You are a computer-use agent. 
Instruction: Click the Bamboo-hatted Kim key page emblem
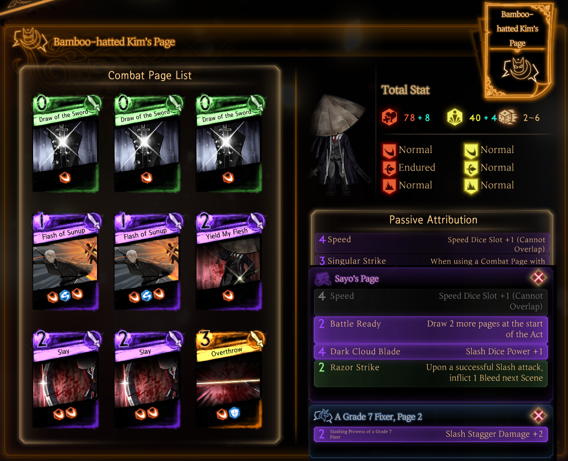tap(30, 40)
